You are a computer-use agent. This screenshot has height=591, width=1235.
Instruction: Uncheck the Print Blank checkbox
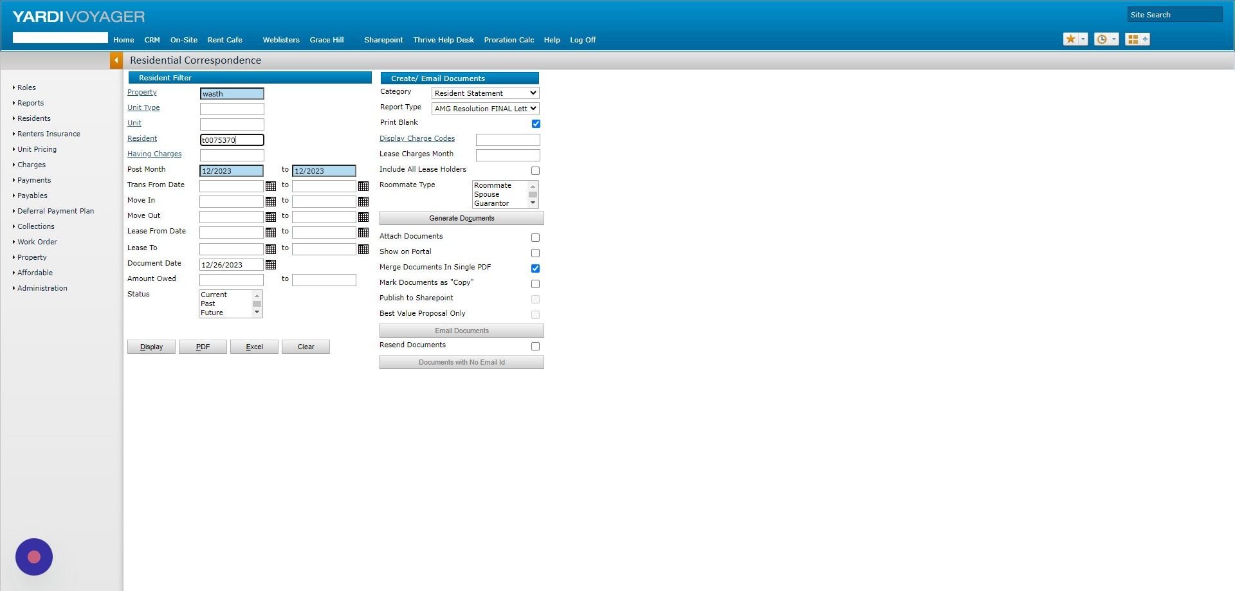click(x=536, y=123)
